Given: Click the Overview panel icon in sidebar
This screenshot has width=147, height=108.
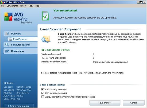Looking at the screenshot, I should (7, 33).
